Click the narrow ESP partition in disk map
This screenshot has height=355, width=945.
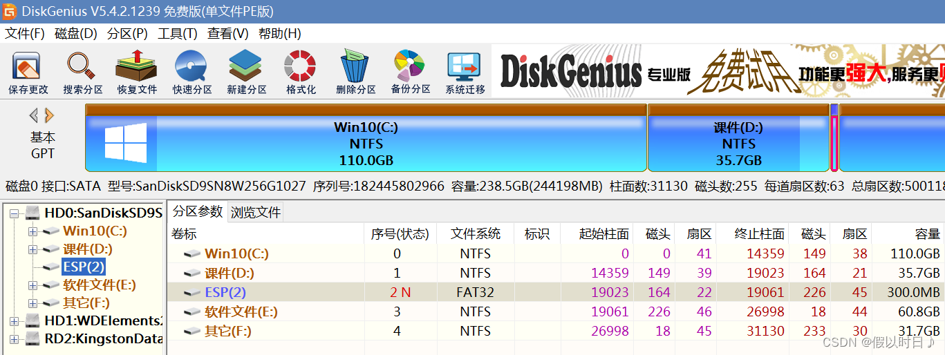(x=834, y=137)
